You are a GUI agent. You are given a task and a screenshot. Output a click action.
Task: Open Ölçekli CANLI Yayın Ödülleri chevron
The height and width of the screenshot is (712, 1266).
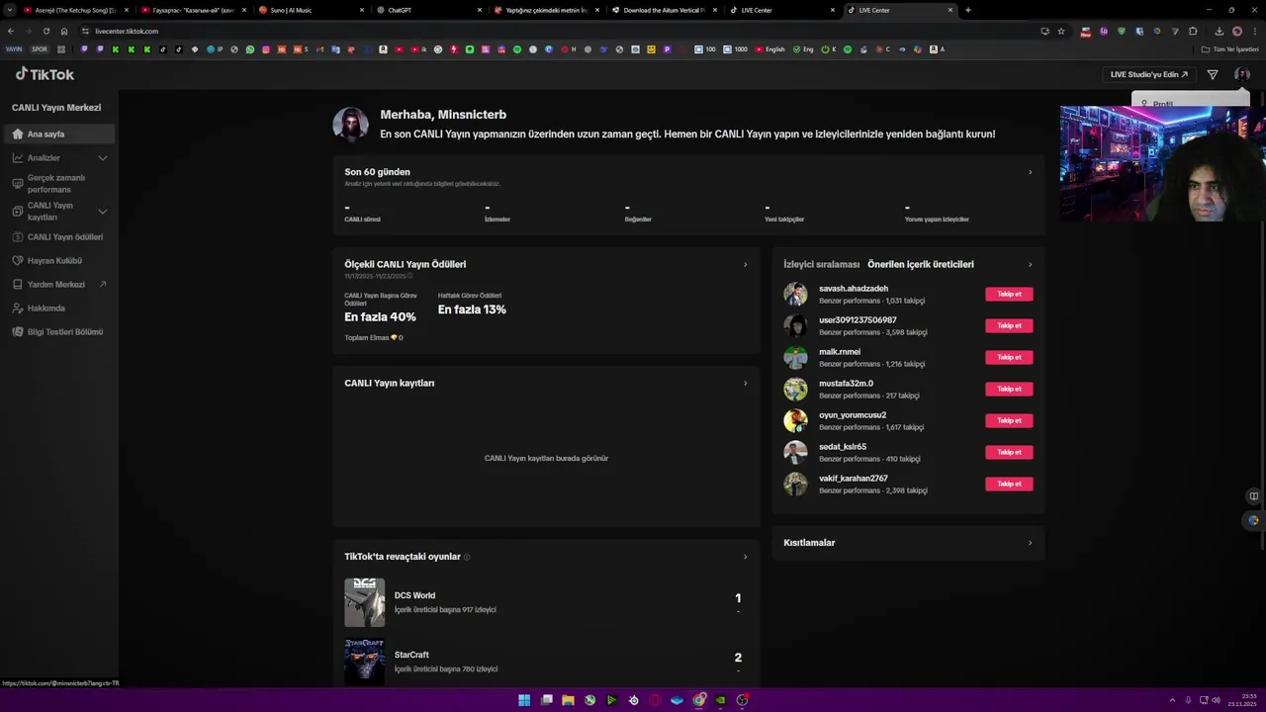(745, 264)
